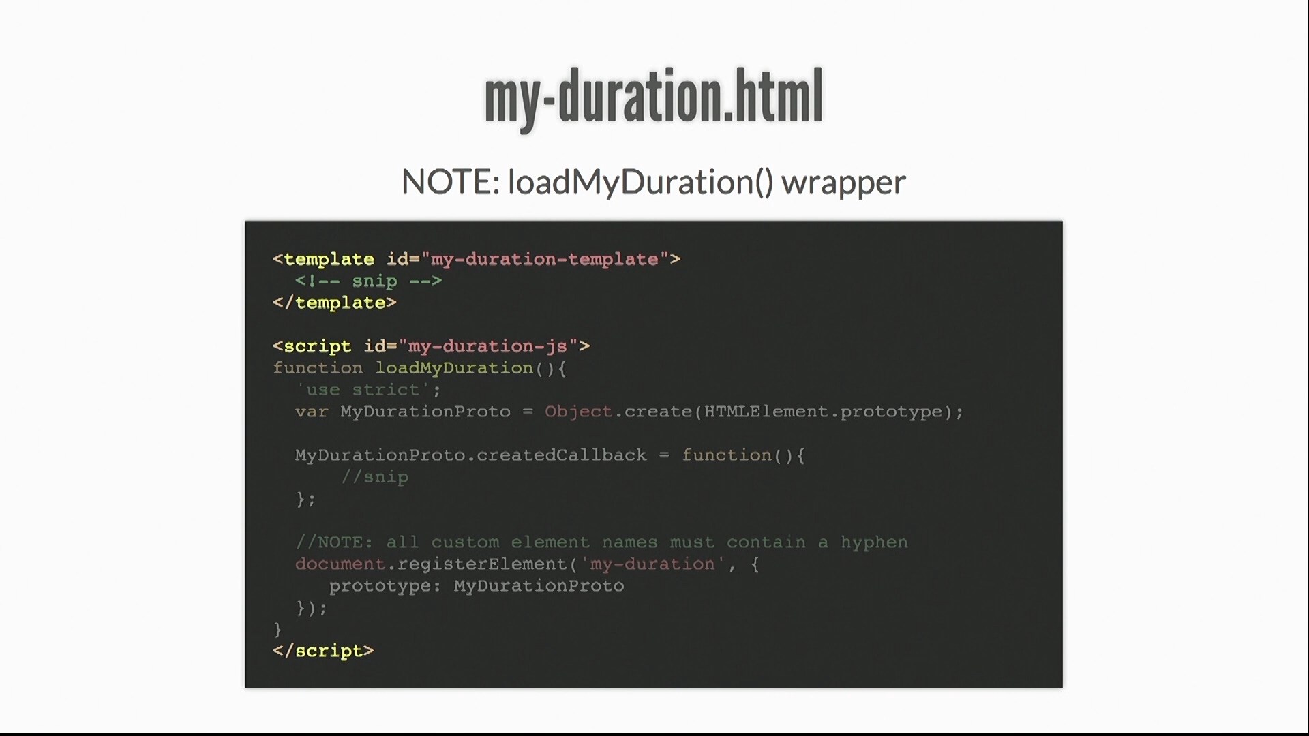The width and height of the screenshot is (1309, 736).
Task: Select 'my-duration-js' script id text
Action: pos(485,346)
